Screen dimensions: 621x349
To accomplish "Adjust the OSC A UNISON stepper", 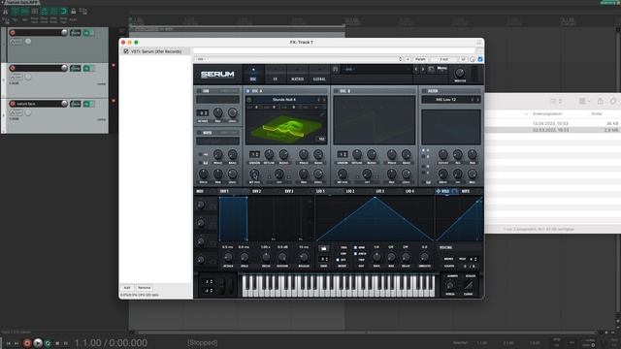I will coord(254,154).
